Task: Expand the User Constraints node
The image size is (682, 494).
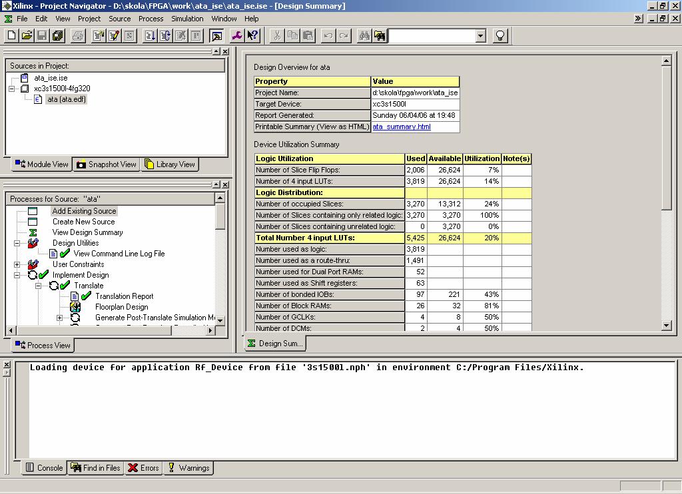Action: (17, 264)
